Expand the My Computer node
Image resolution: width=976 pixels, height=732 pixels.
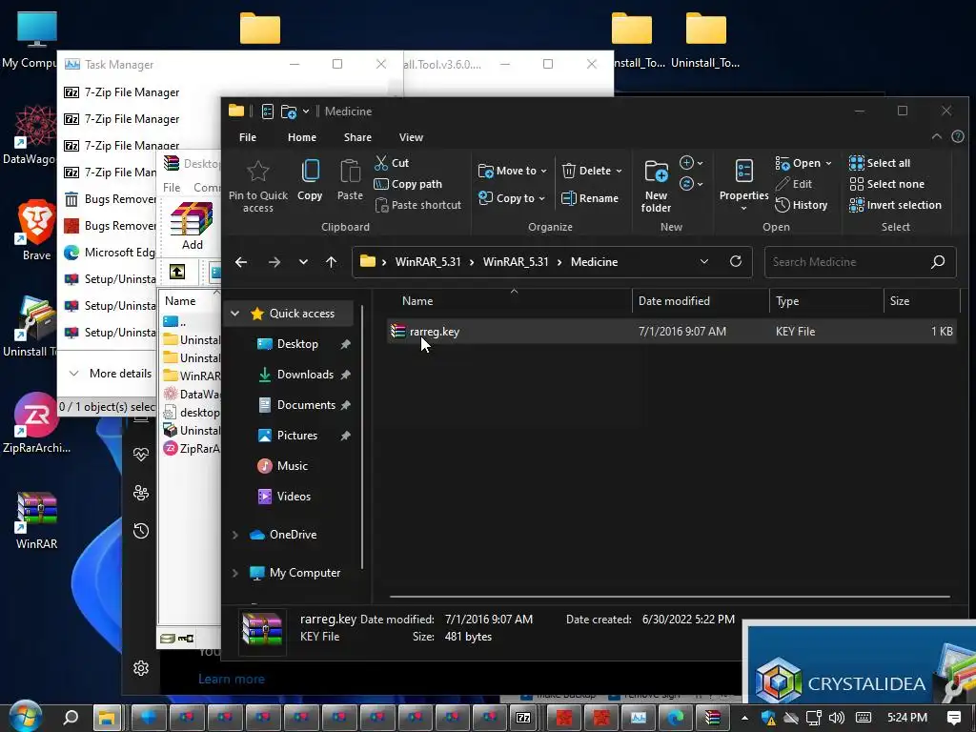pyautogui.click(x=235, y=573)
